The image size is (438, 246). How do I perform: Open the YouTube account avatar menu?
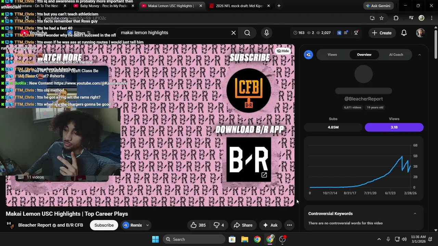pyautogui.click(x=421, y=33)
